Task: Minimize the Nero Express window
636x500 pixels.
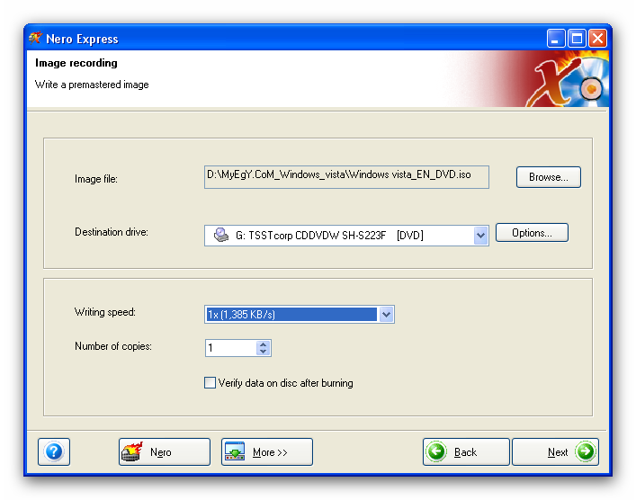Action: [x=555, y=39]
